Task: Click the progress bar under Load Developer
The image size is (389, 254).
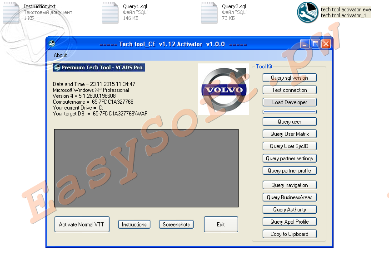Action: [x=289, y=112]
